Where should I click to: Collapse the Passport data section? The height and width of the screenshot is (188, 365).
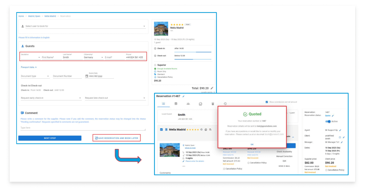pos(29,67)
